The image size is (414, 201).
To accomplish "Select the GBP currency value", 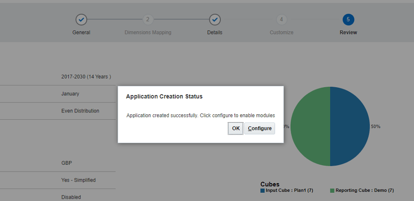I will pyautogui.click(x=67, y=163).
